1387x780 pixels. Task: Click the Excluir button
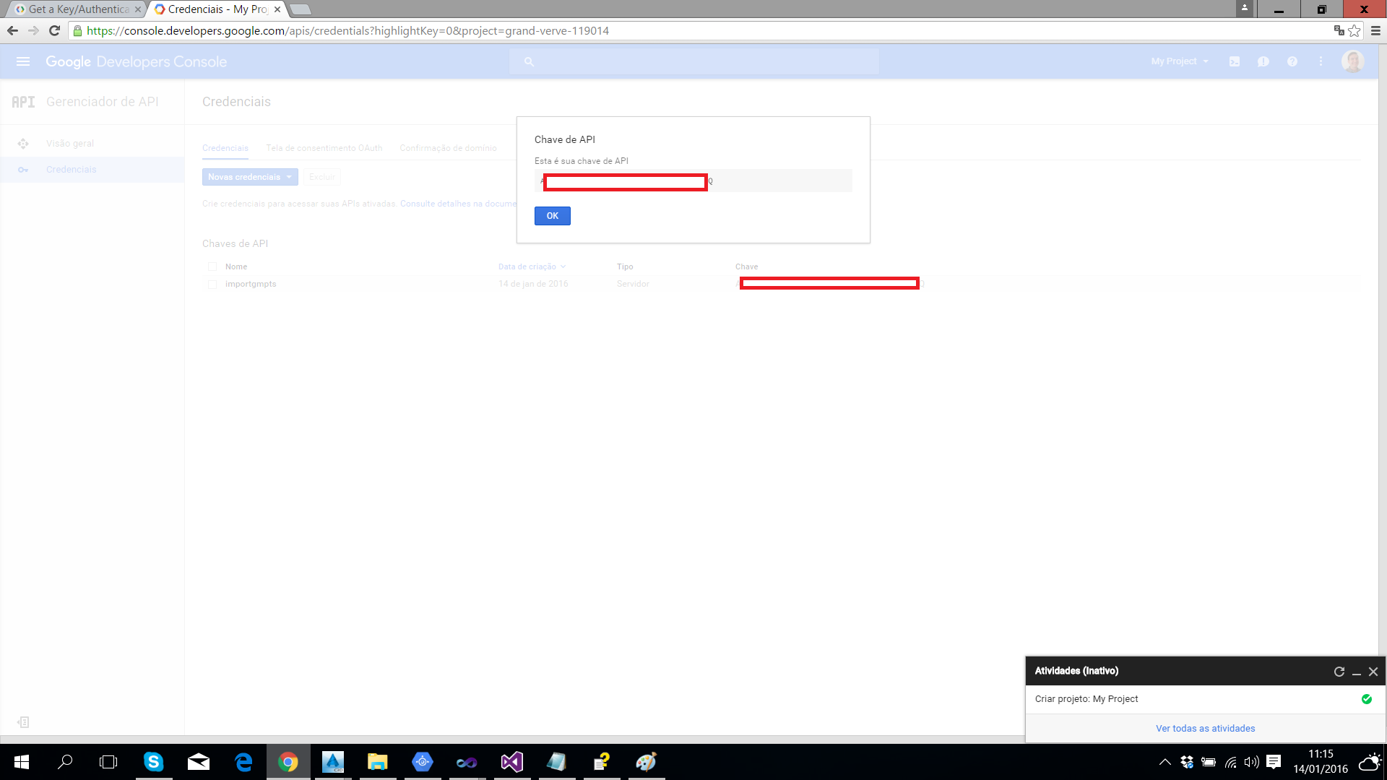(x=321, y=177)
